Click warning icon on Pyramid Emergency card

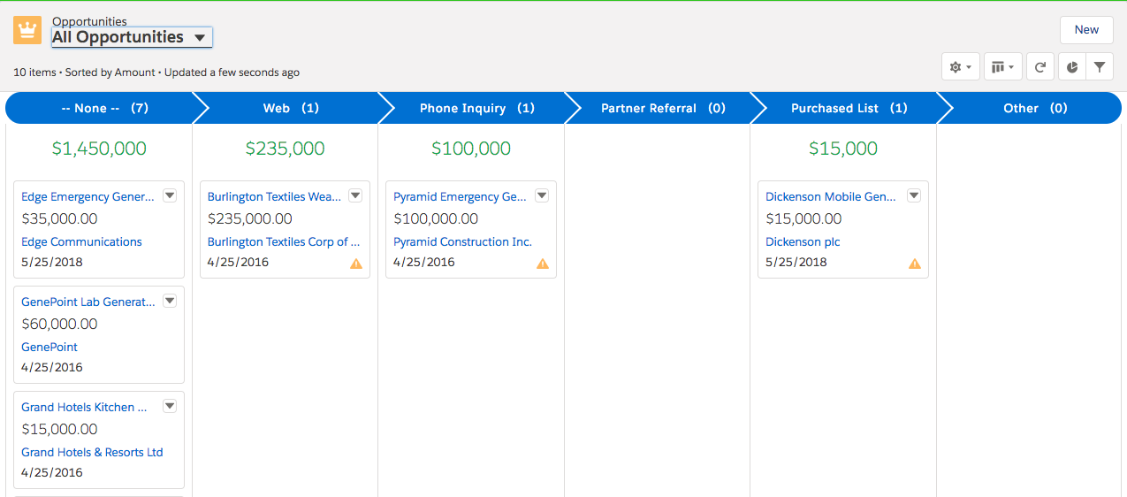[543, 264]
